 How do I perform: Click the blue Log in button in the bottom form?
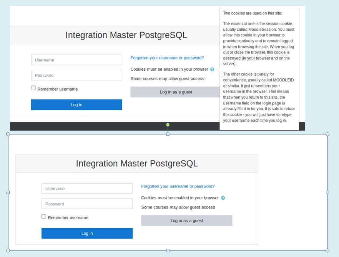87,233
